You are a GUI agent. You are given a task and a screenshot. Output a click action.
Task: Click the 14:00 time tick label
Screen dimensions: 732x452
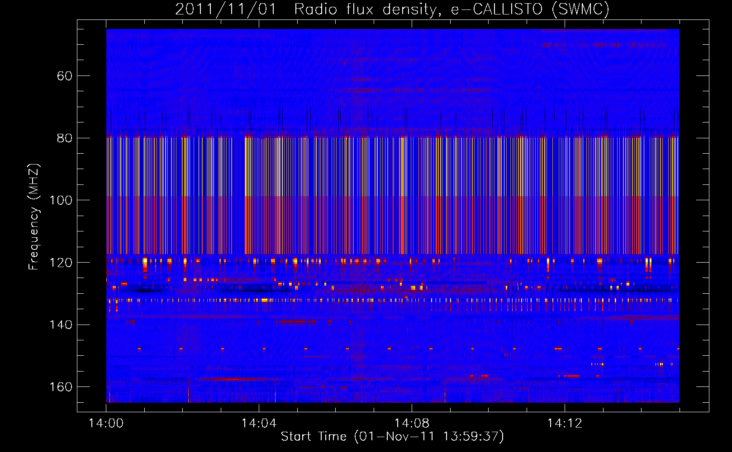(x=106, y=424)
